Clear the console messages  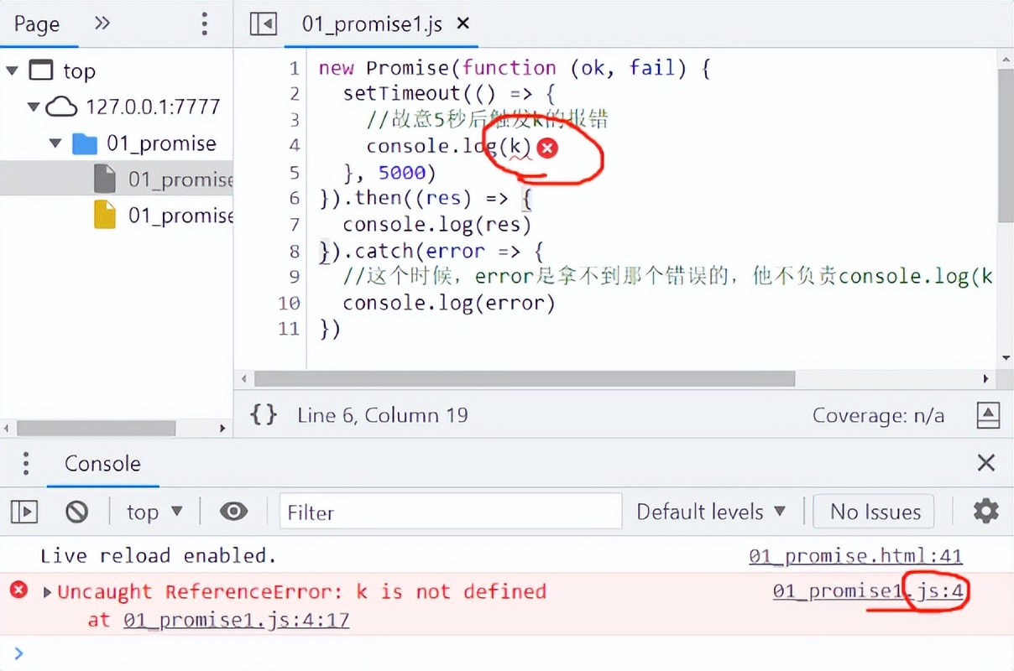(76, 511)
